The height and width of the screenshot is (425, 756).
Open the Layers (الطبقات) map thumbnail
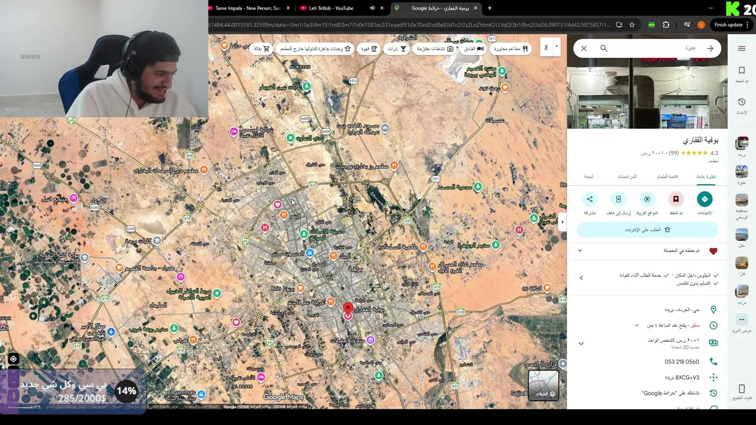pos(543,385)
